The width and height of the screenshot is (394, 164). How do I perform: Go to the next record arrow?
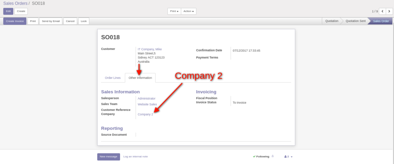coord(389,11)
